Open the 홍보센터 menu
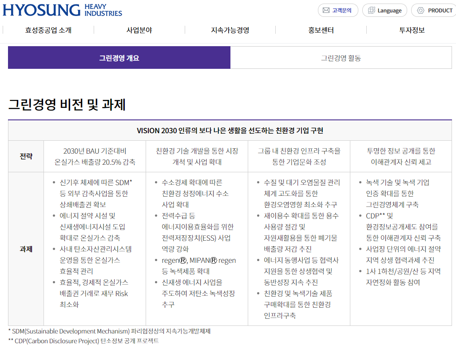 pyautogui.click(x=321, y=30)
